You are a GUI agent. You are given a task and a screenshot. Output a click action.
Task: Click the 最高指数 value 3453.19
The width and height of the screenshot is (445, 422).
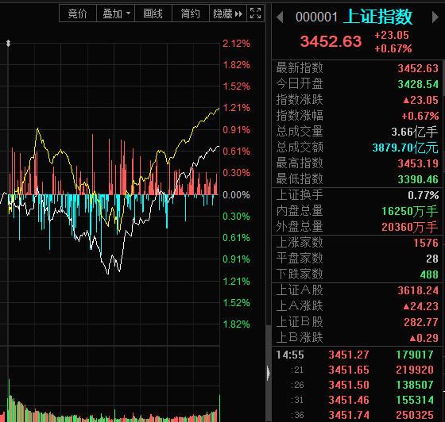pos(418,163)
